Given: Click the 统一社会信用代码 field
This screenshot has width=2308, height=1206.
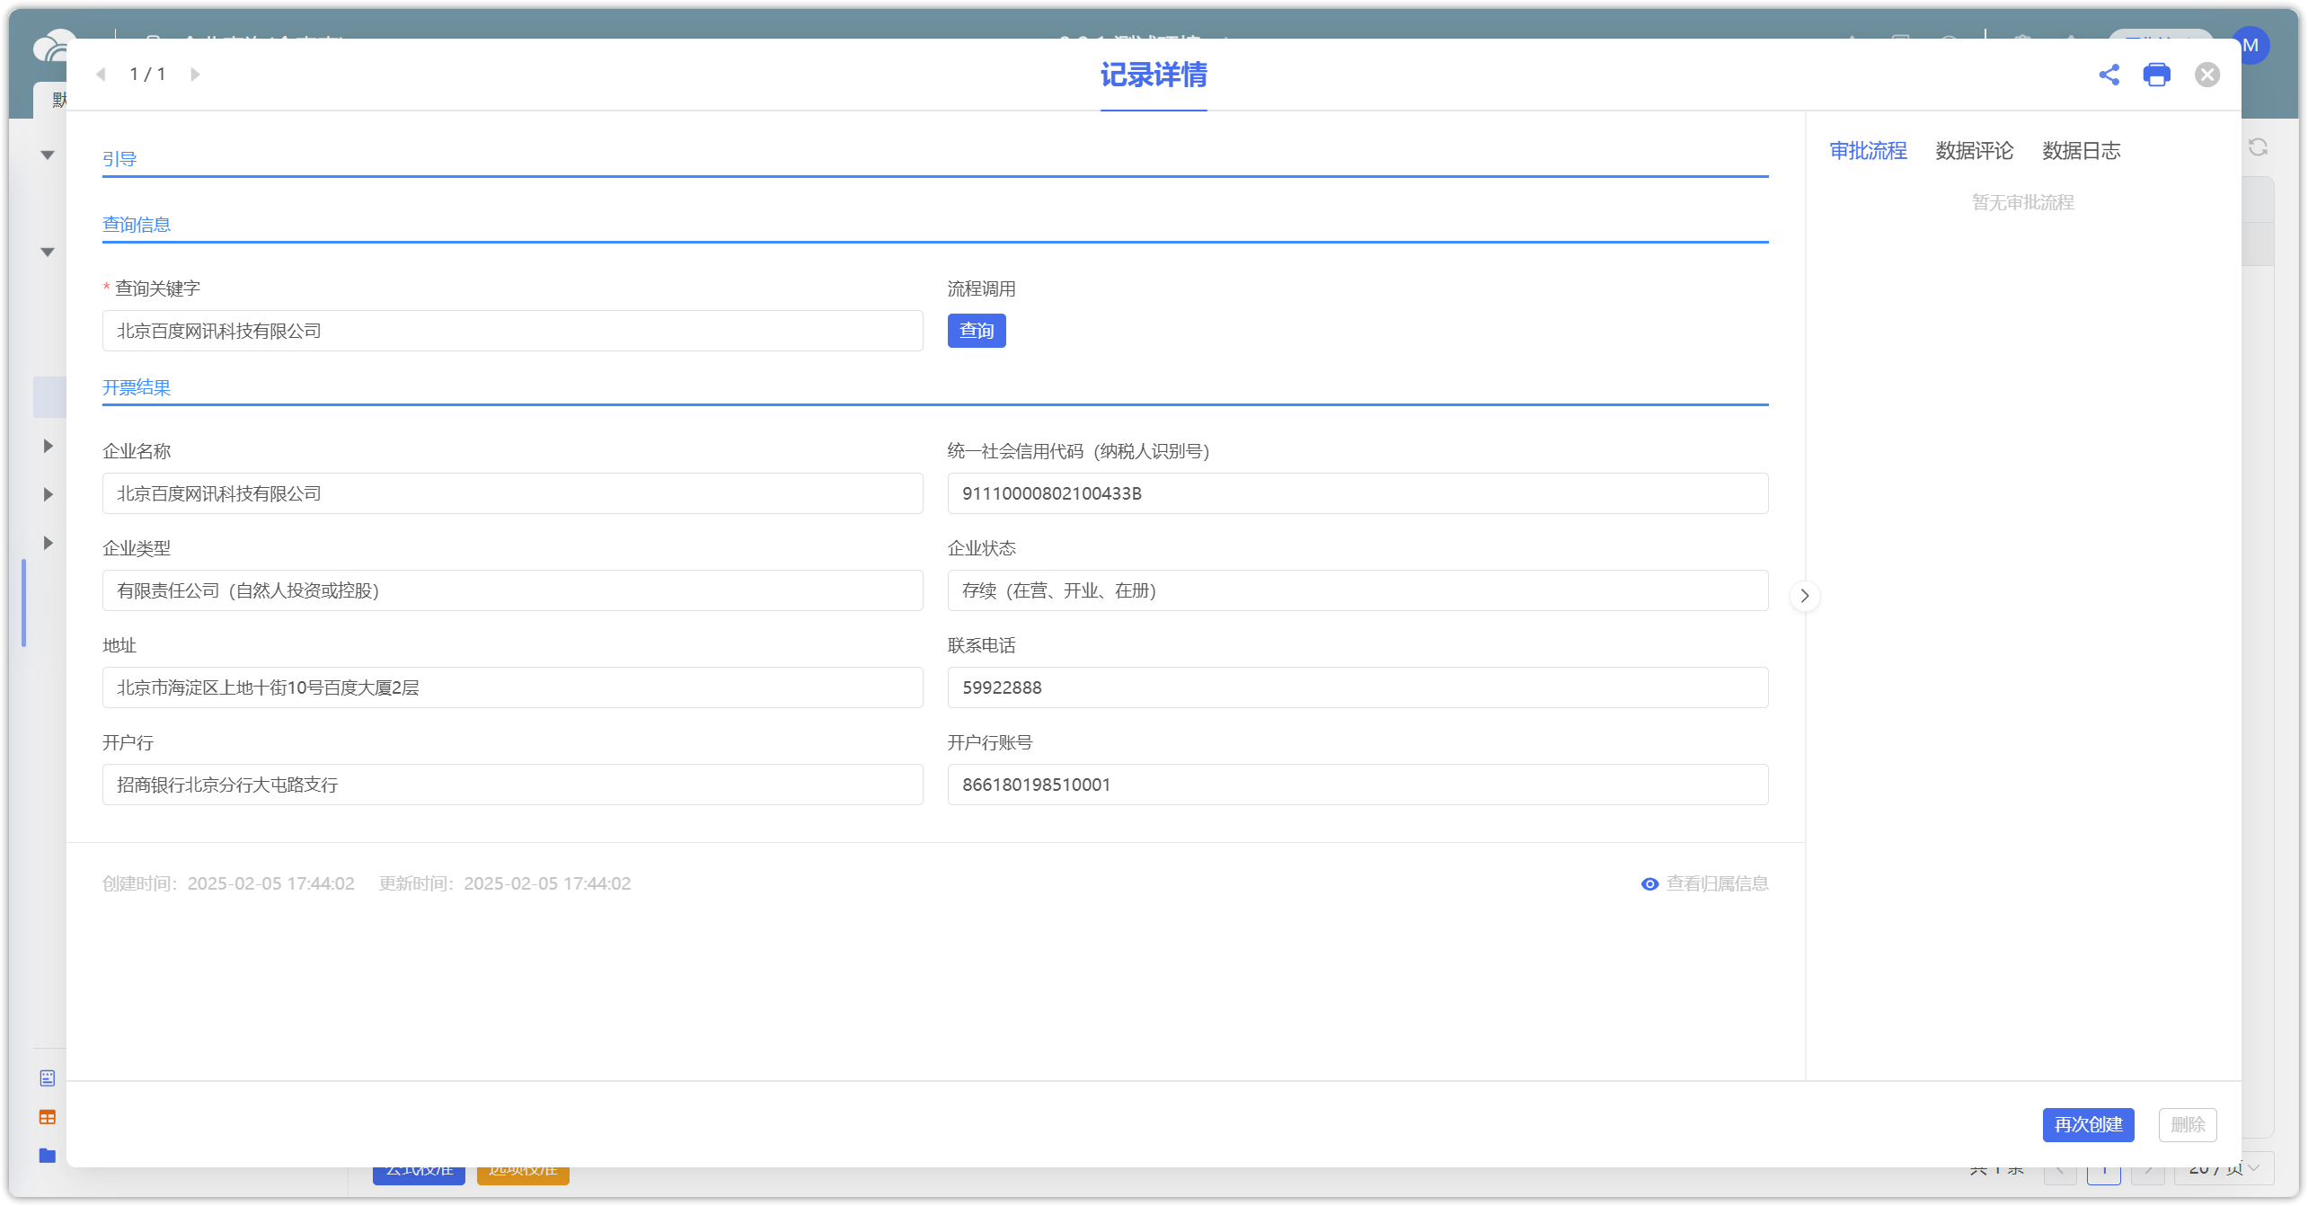Looking at the screenshot, I should [x=1357, y=493].
